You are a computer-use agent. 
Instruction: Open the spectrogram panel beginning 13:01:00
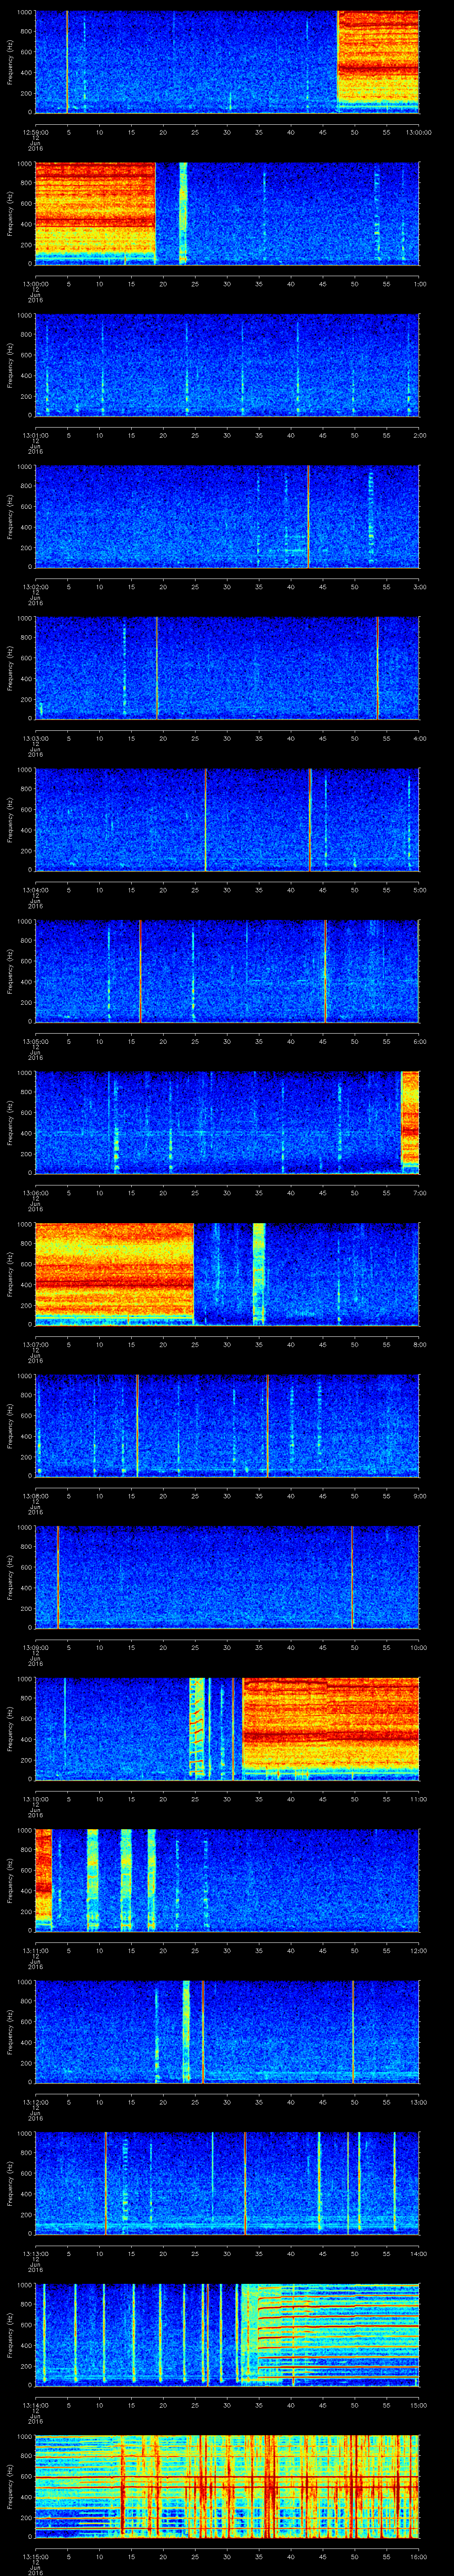[x=227, y=364]
